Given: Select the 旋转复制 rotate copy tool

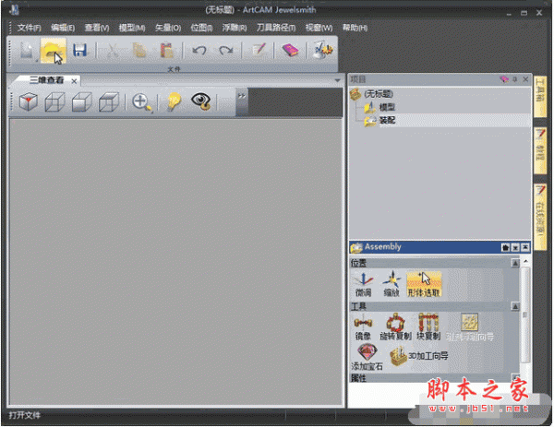Looking at the screenshot, I should point(395,327).
